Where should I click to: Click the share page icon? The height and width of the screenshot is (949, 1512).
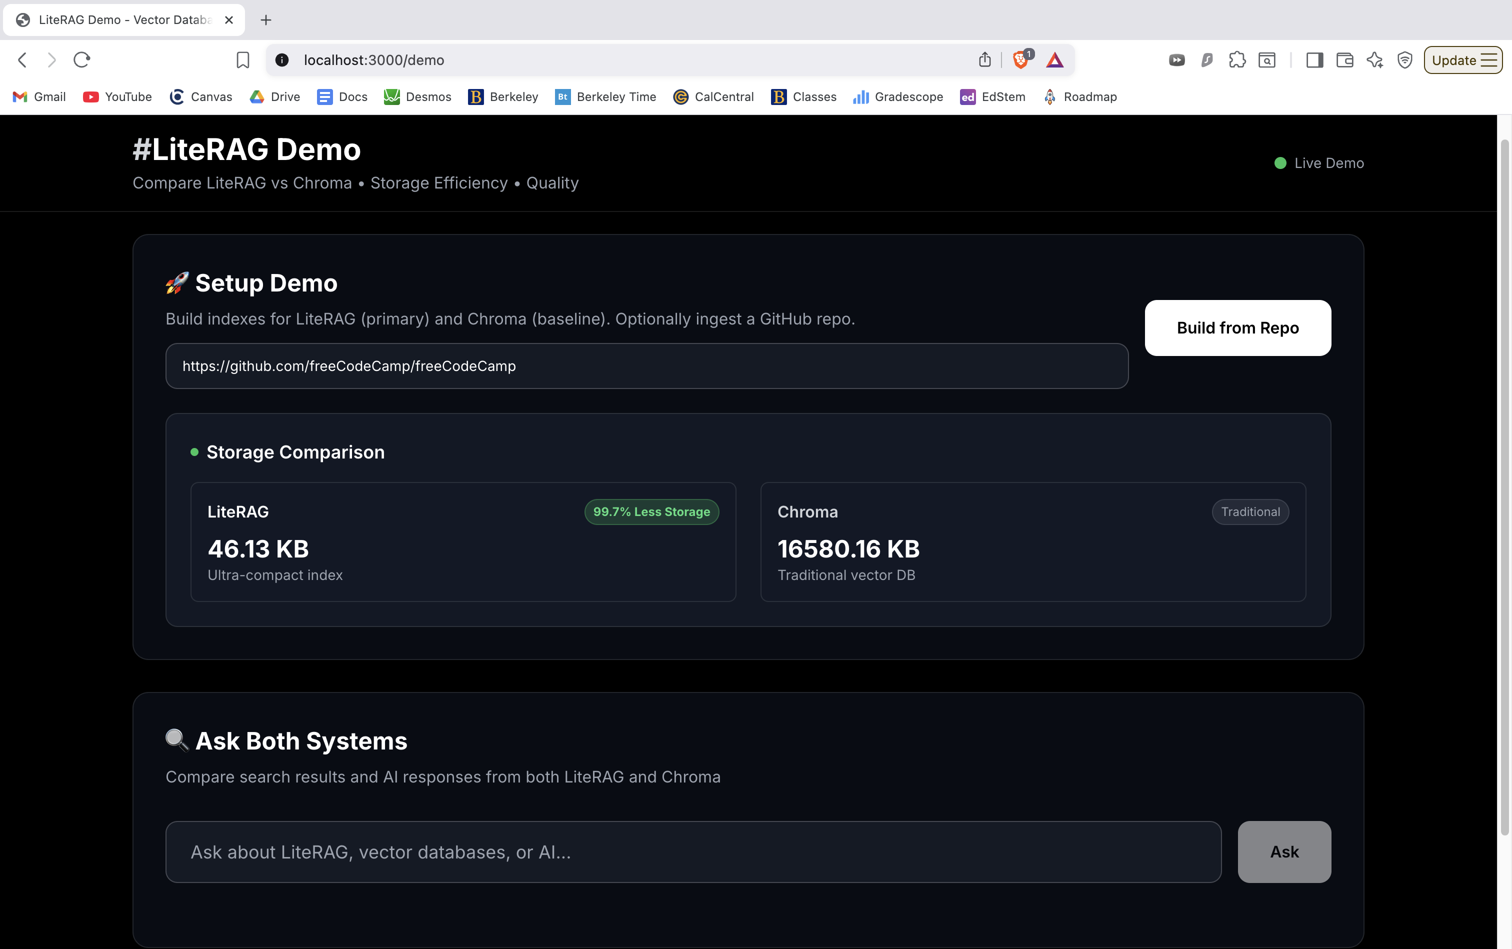click(985, 59)
